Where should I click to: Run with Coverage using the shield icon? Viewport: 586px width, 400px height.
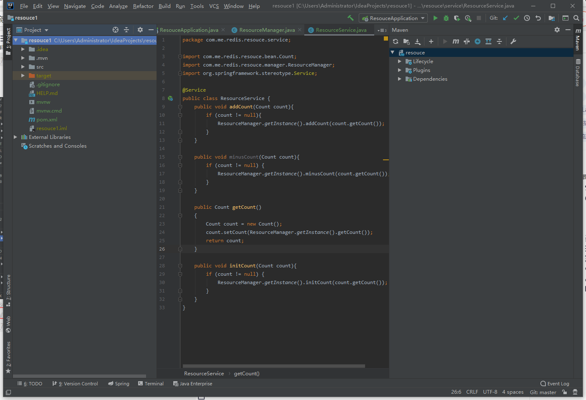click(457, 18)
